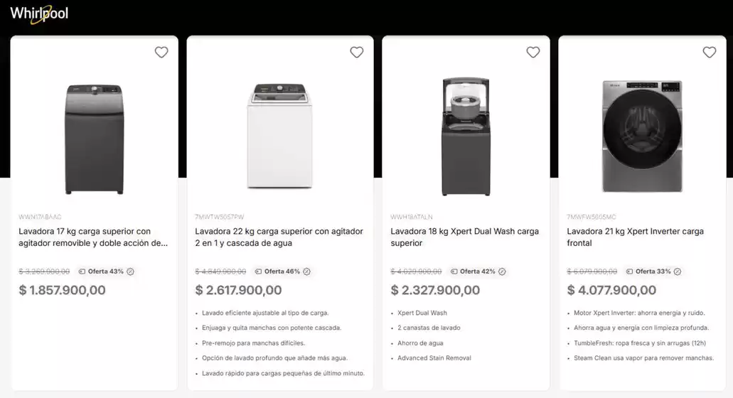This screenshot has height=398, width=733.
Task: Click the Whirlpool logo
Action: (x=39, y=14)
